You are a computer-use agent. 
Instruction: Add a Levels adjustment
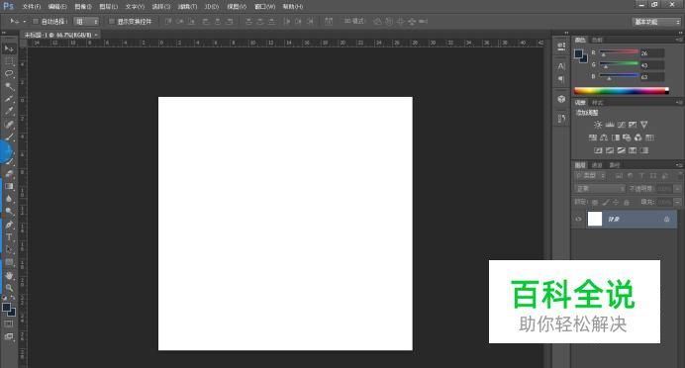click(610, 125)
